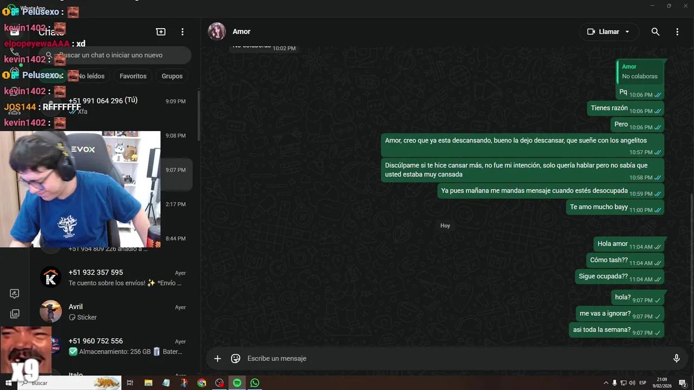Show hidden system tray icons
Viewport: 694px width, 390px height.
[606, 383]
